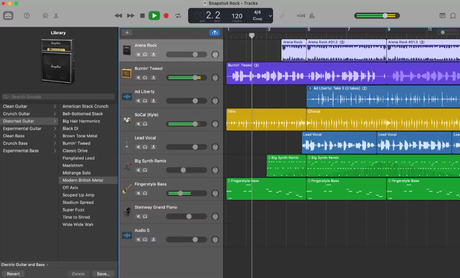Click the blue Catch playhead button
Screen dimensions: 460x278
click(215, 33)
